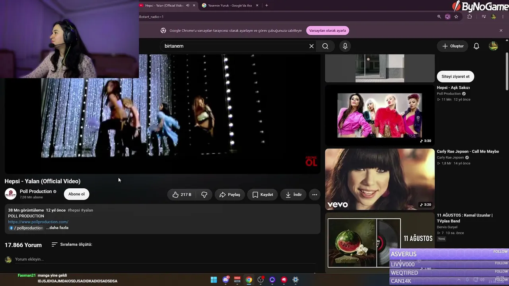Share the video via Paylaş
Screen dimensions: 509x286
pyautogui.click(x=230, y=195)
